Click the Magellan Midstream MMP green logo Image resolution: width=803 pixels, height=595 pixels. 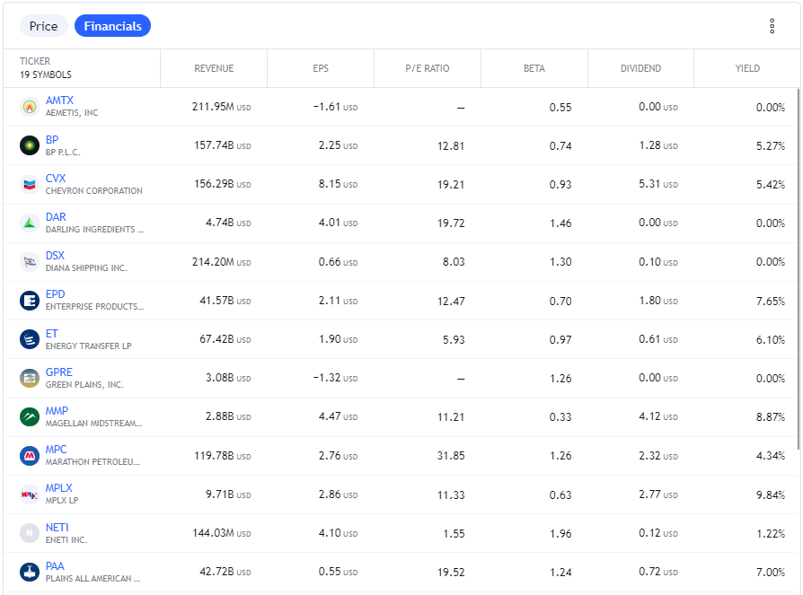coord(30,416)
